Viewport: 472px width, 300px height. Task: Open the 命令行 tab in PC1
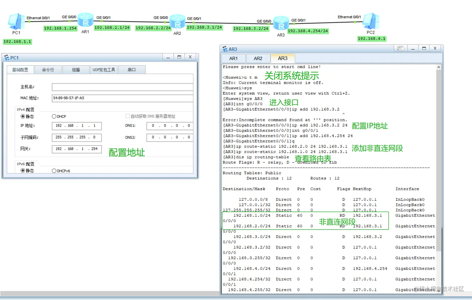point(48,70)
